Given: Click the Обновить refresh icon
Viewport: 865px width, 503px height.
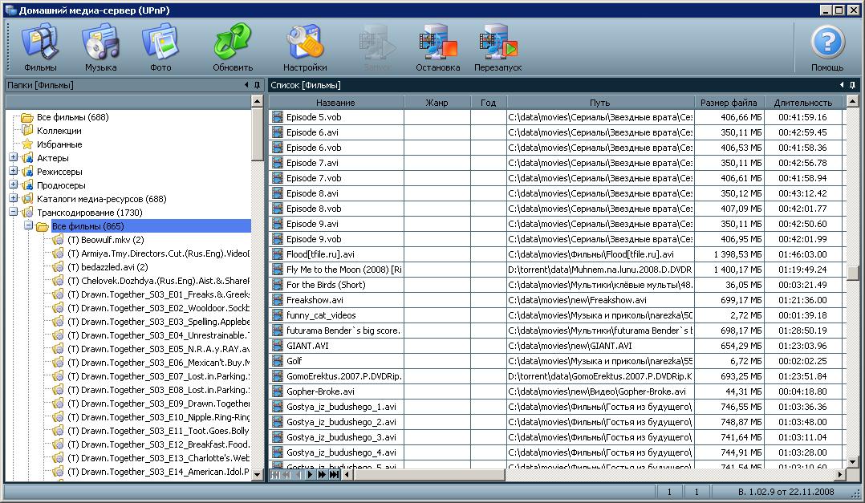Looking at the screenshot, I should (x=233, y=48).
